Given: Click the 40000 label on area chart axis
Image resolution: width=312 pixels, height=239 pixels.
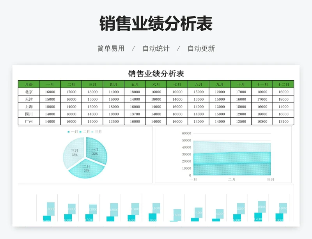Looking at the screenshot, I should tap(186, 147).
